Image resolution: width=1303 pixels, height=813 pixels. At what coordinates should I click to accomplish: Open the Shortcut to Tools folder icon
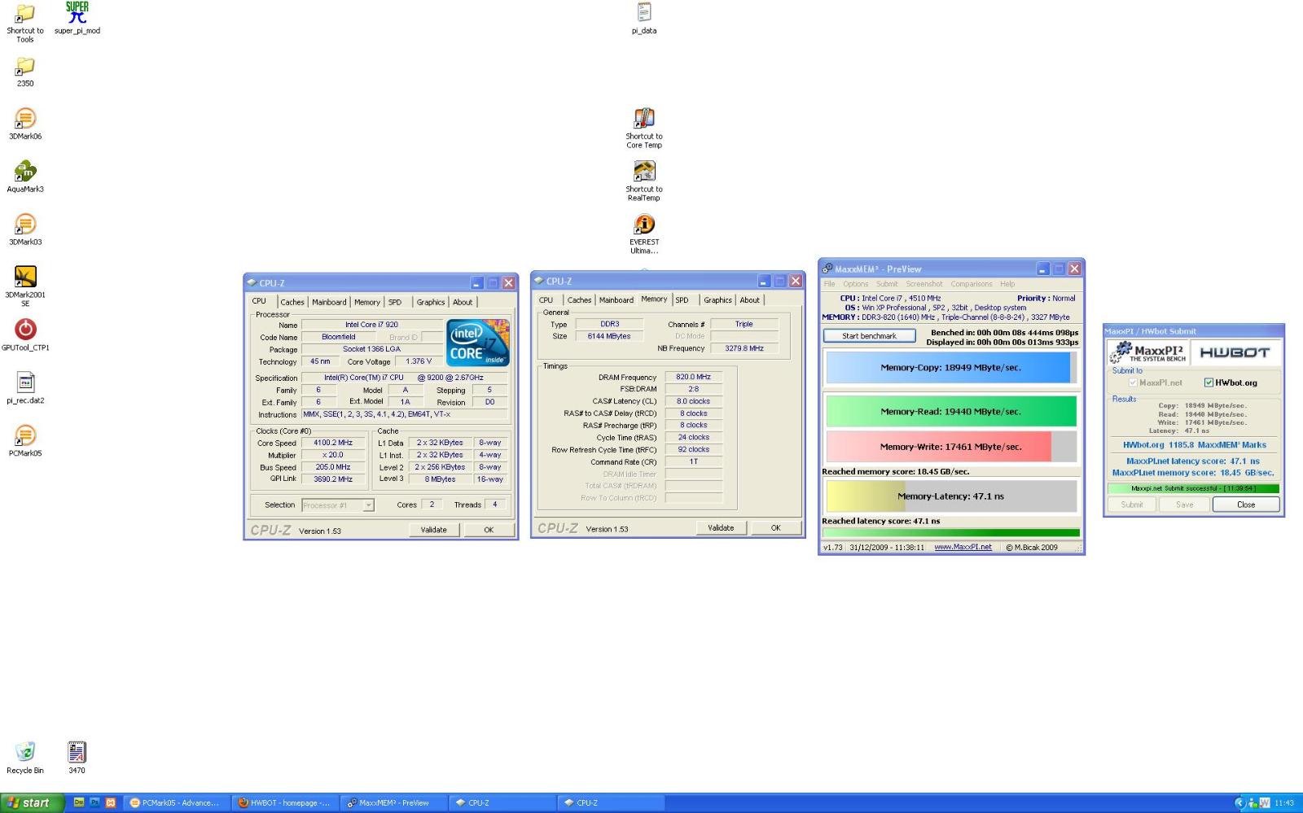pos(25,14)
